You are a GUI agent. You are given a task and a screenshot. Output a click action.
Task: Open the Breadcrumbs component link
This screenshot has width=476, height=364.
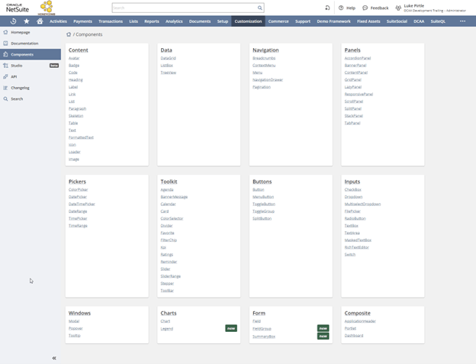264,58
